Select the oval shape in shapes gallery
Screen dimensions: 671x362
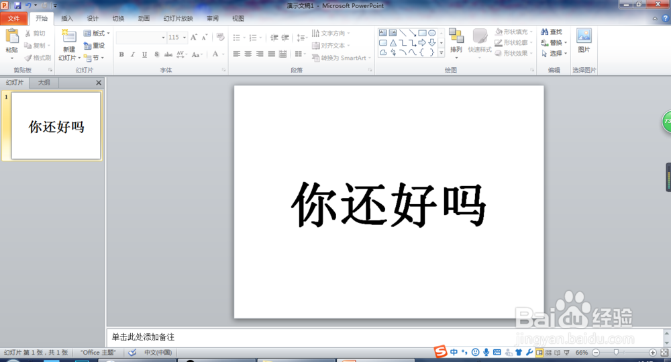coord(432,33)
